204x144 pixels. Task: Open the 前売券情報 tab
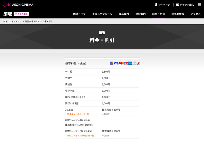pos(178,14)
